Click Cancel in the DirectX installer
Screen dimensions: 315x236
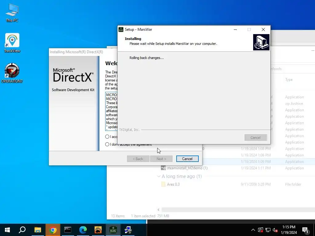[187, 159]
